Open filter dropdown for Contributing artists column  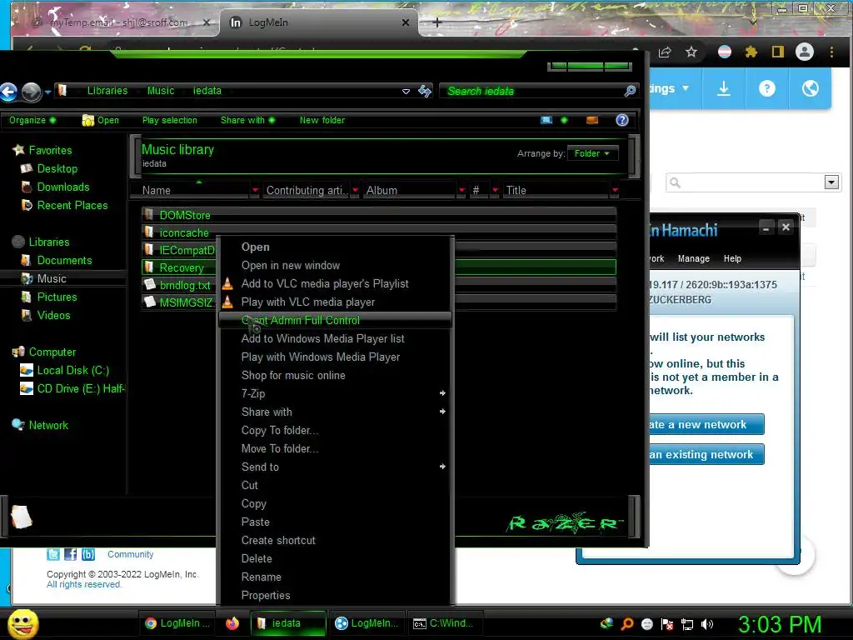(x=355, y=190)
